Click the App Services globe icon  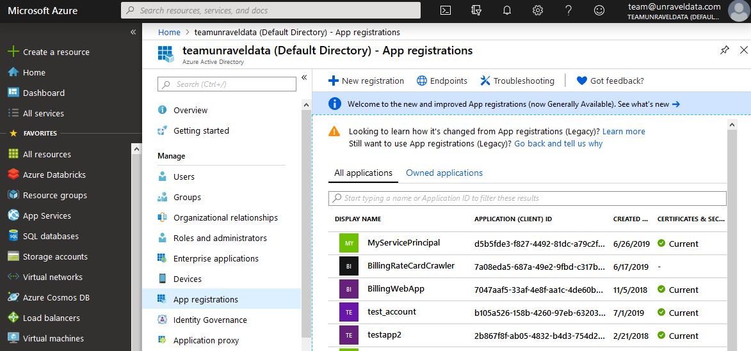pyautogui.click(x=13, y=215)
